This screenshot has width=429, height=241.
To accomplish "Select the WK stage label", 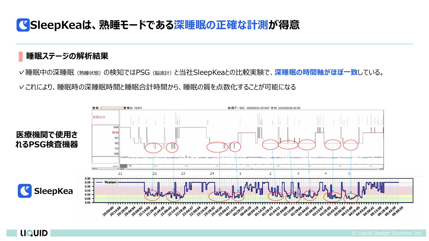I will [116, 127].
